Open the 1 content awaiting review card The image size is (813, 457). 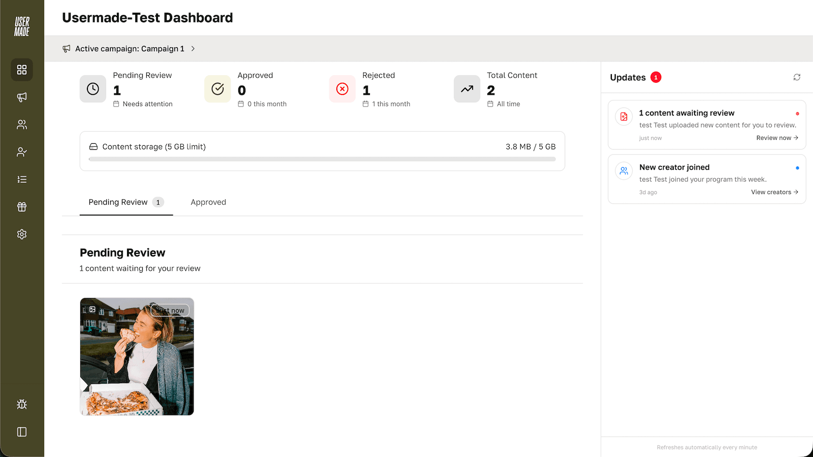[706, 124]
